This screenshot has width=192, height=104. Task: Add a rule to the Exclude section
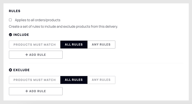[x=36, y=91]
